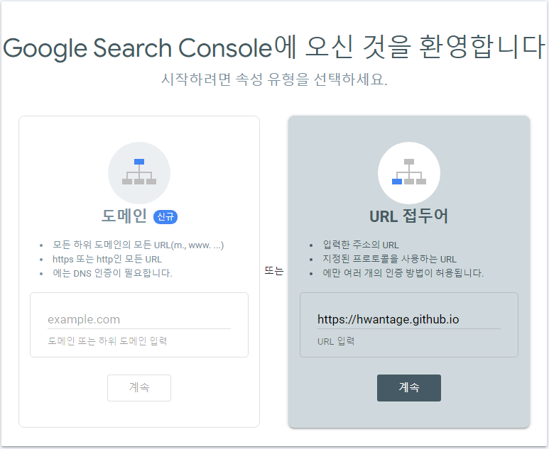This screenshot has height=449, width=549.
Task: Click the https 또는 http인 모든 URL bullet
Action: tap(107, 259)
